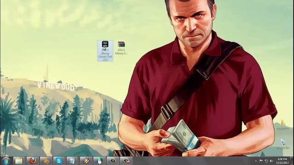Open Skype from the taskbar
The width and height of the screenshot is (294, 165).
click(x=59, y=161)
